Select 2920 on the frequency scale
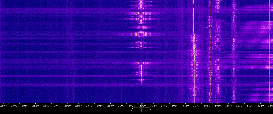This screenshot has width=273, height=114. point(35,105)
